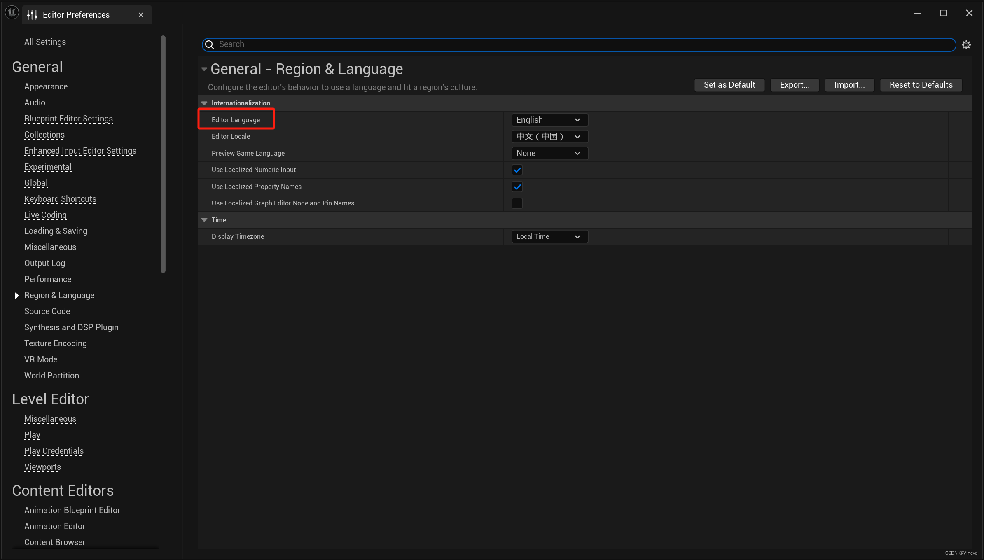The height and width of the screenshot is (560, 984).
Task: Open Keyboard Shortcuts settings
Action: coord(60,199)
